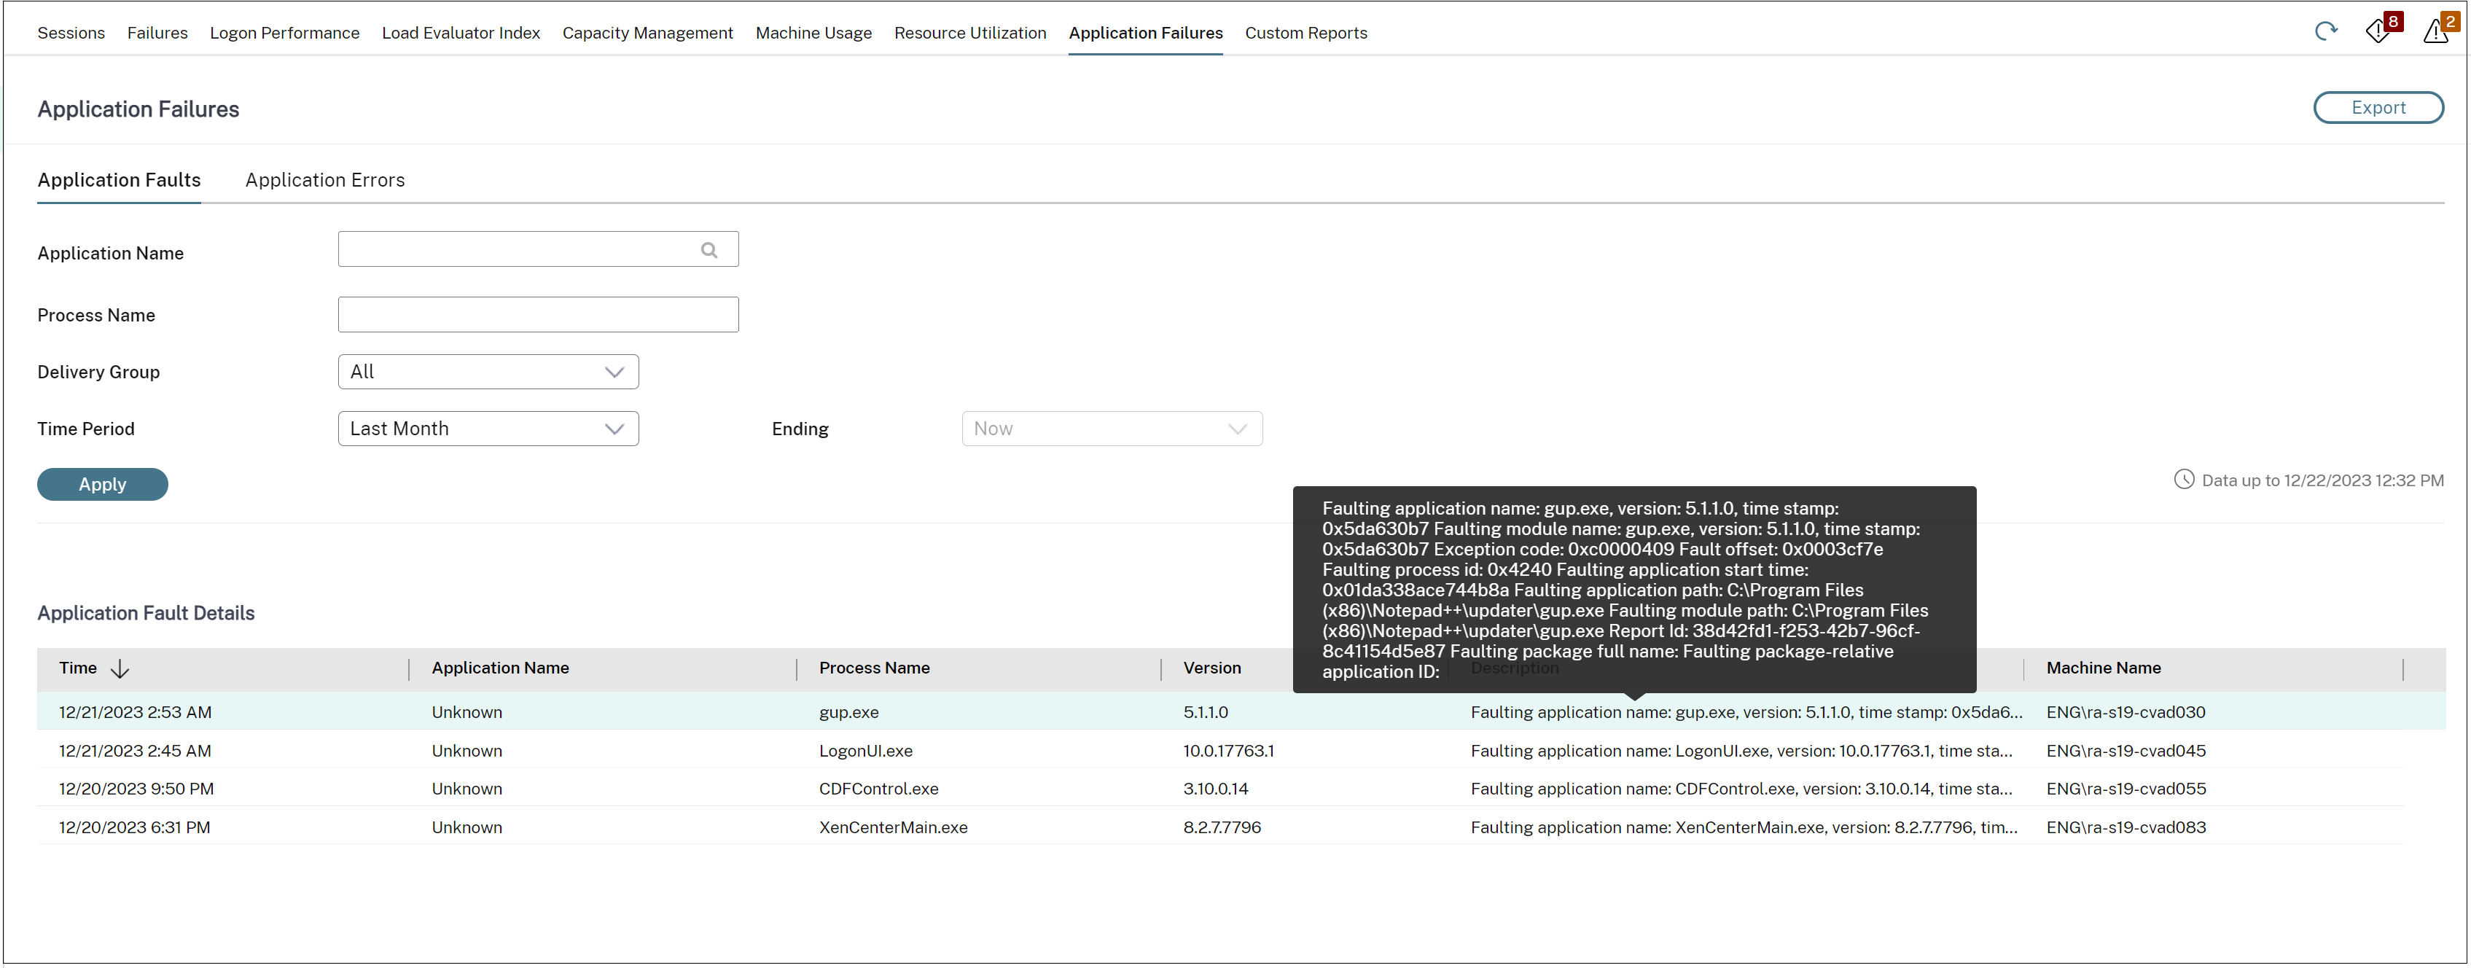Switch to Application Errors tab
2471x968 pixels.
[324, 178]
